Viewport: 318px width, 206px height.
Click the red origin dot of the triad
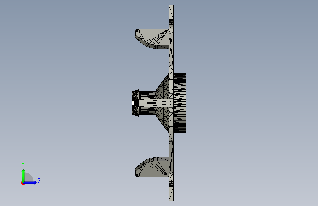click(23, 183)
